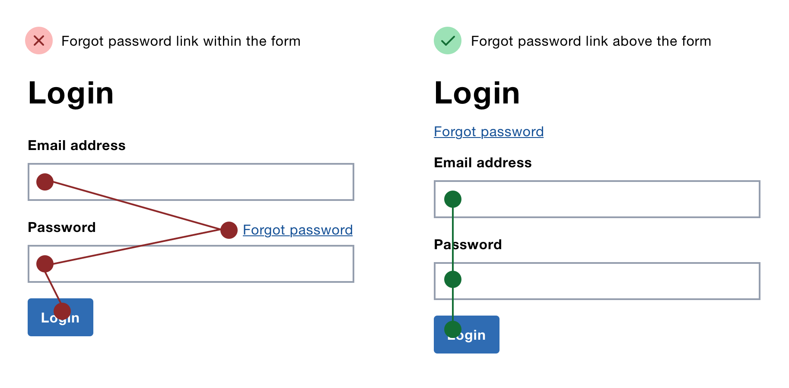Viewport: 789px width, 388px height.
Task: Open Forgot password link beside Password label
Action: [x=298, y=230]
